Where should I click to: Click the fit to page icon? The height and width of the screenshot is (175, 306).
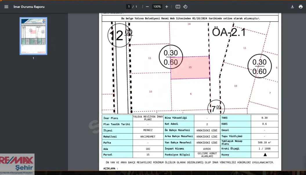[x=178, y=7]
